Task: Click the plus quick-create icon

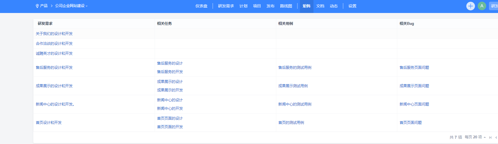Action: pyautogui.click(x=470, y=6)
